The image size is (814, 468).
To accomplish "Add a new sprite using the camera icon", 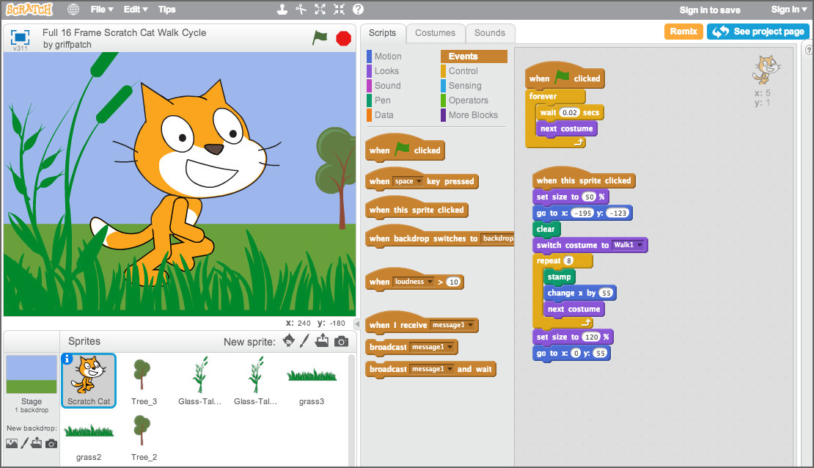I will [x=341, y=340].
